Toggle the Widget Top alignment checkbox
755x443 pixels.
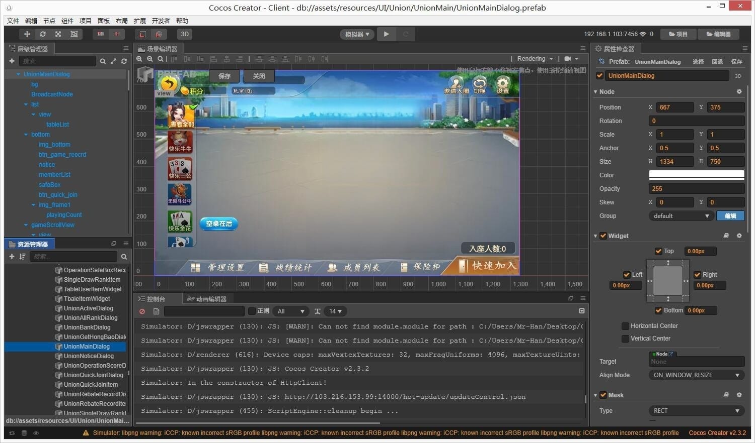[x=658, y=251]
